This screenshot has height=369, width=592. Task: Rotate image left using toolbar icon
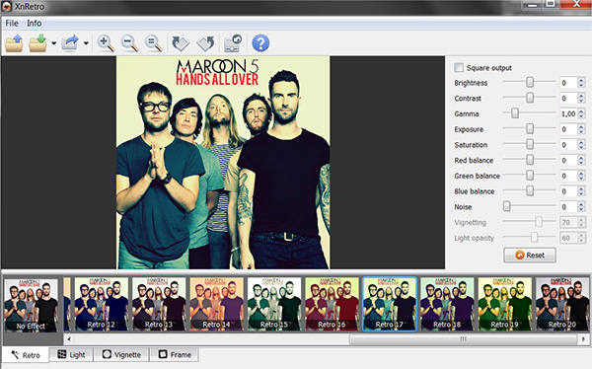tap(181, 43)
